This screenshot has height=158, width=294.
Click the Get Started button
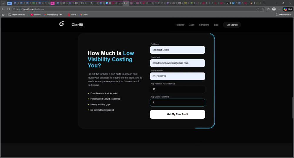[232, 25]
